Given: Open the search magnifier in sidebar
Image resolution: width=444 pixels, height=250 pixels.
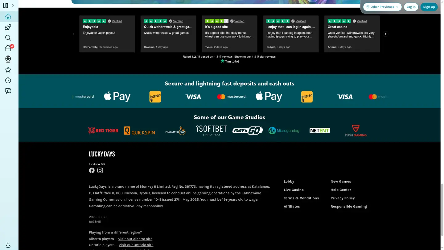Looking at the screenshot, I should click(8, 38).
